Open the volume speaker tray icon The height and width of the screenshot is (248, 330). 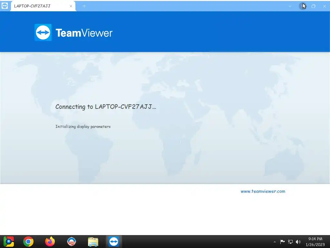click(x=298, y=242)
